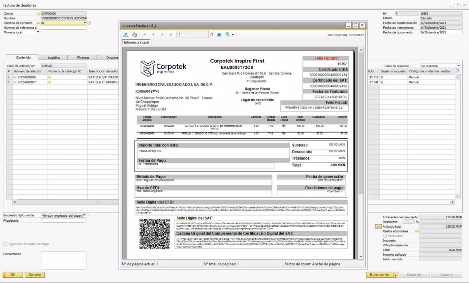This screenshot has width=469, height=283.
Task: Expand the Persona de contacto dropdown
Action: 85,23
